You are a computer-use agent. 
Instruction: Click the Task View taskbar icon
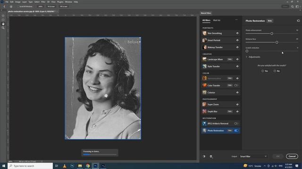(x=57, y=166)
